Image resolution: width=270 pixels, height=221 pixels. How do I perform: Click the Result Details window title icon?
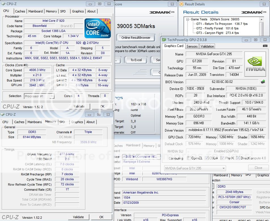[x=181, y=4]
